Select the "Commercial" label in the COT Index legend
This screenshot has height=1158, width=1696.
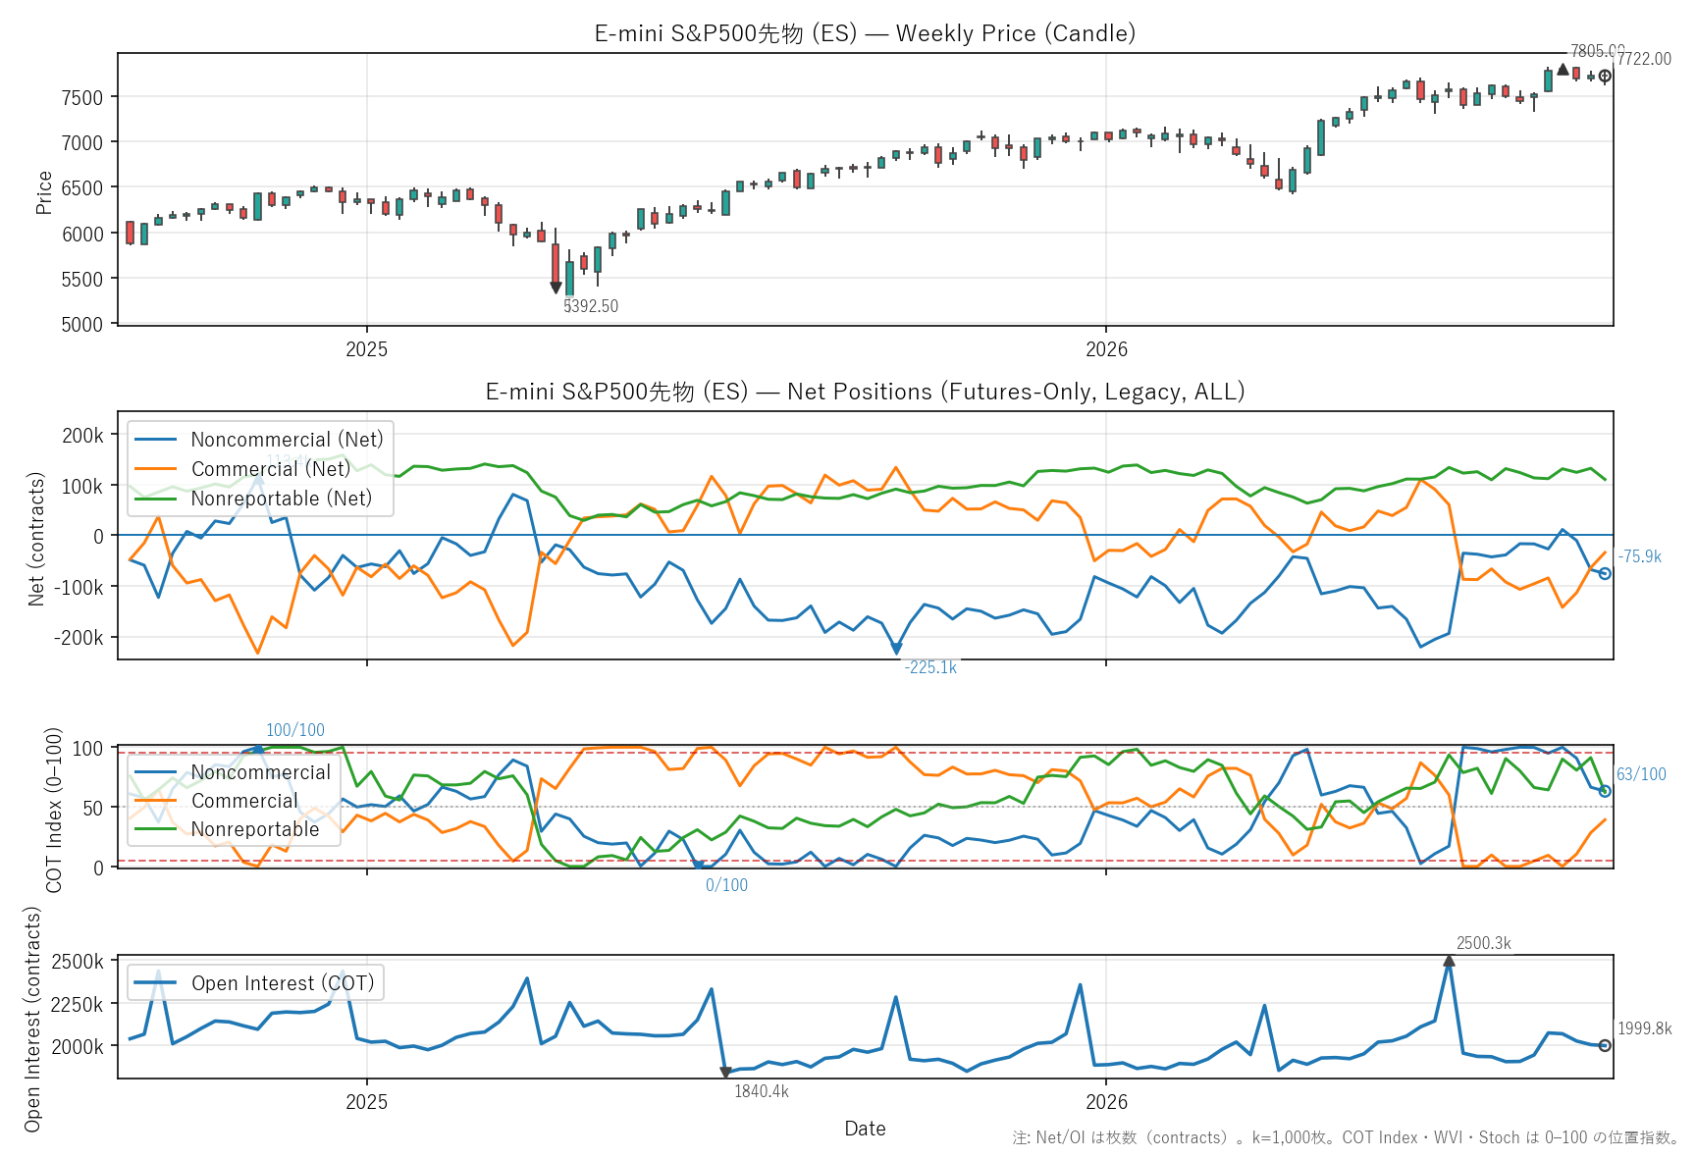pyautogui.click(x=244, y=801)
